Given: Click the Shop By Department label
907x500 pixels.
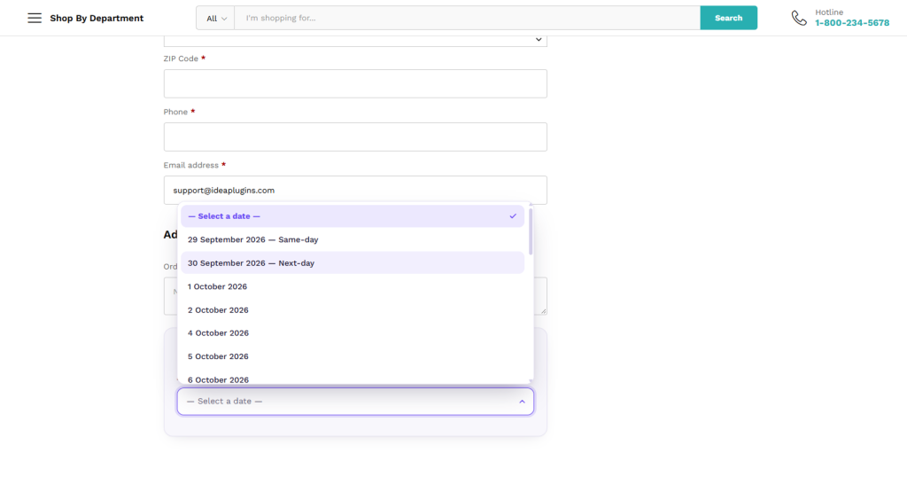Looking at the screenshot, I should tap(97, 18).
